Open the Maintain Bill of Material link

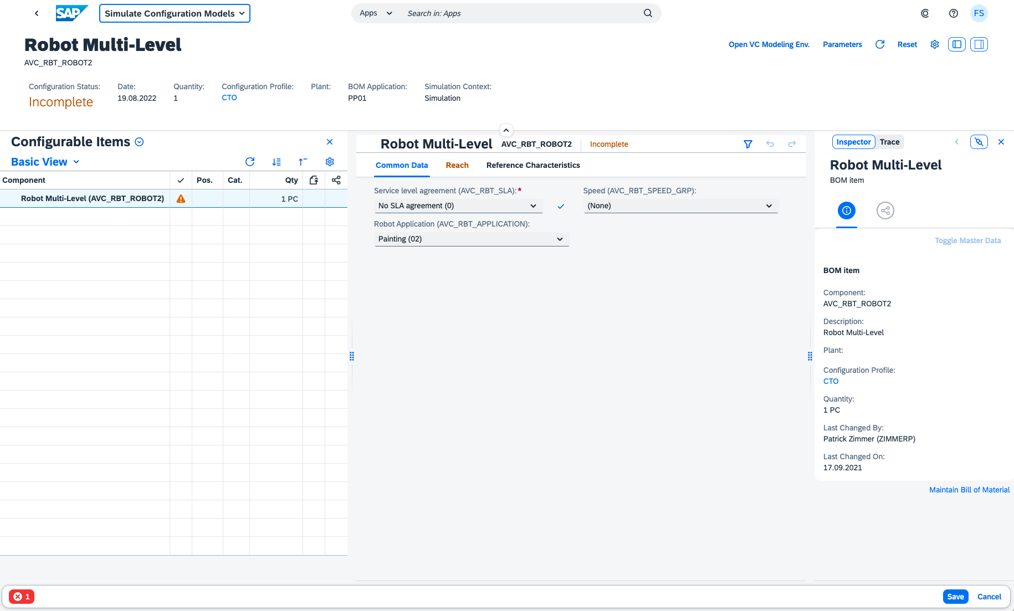click(969, 490)
